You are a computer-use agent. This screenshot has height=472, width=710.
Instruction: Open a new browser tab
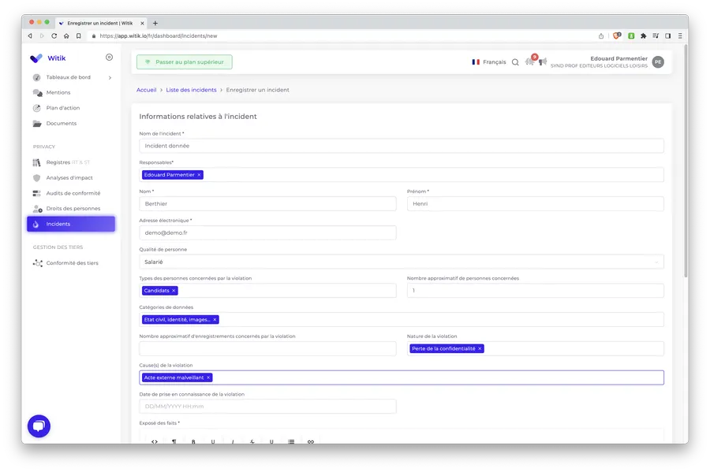click(x=155, y=23)
